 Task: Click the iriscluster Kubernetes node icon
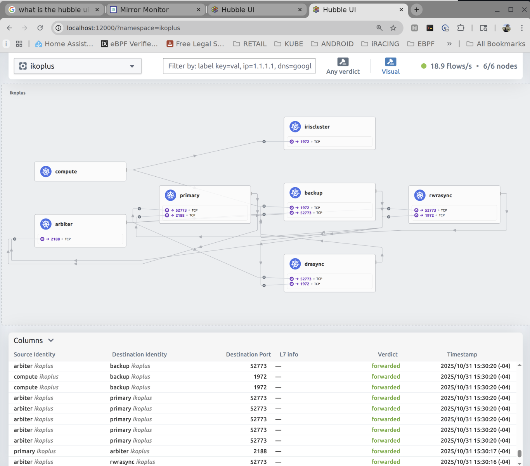(x=295, y=127)
